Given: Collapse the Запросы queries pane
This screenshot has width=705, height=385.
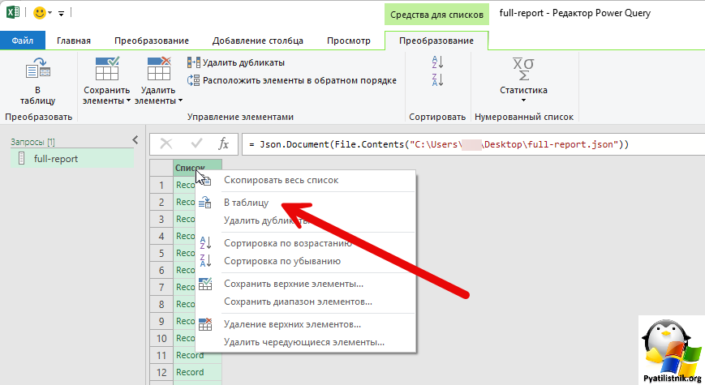Looking at the screenshot, I should click(x=135, y=140).
